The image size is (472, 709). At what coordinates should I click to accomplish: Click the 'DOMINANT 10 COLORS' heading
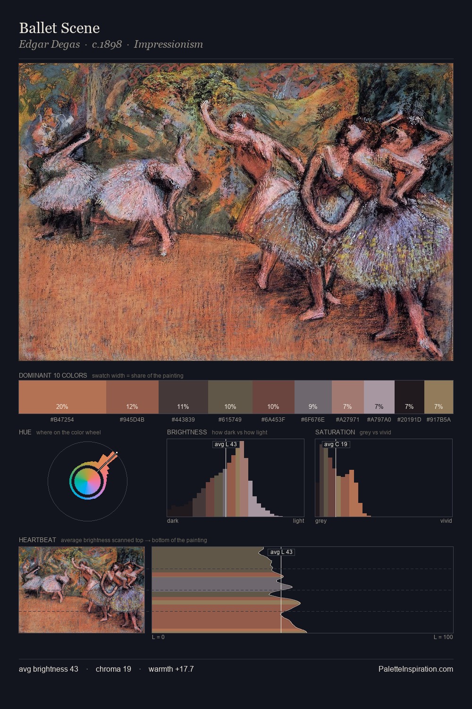click(x=53, y=375)
